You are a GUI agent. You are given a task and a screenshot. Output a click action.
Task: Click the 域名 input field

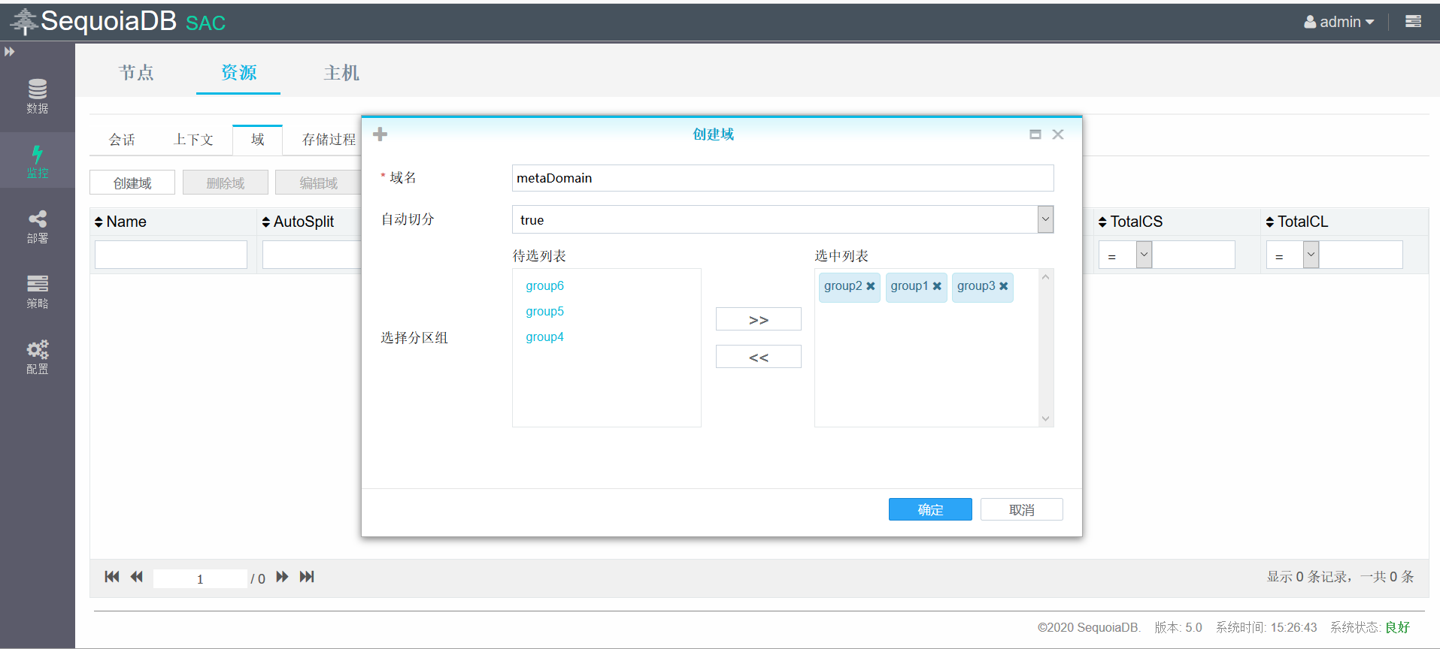tap(783, 178)
